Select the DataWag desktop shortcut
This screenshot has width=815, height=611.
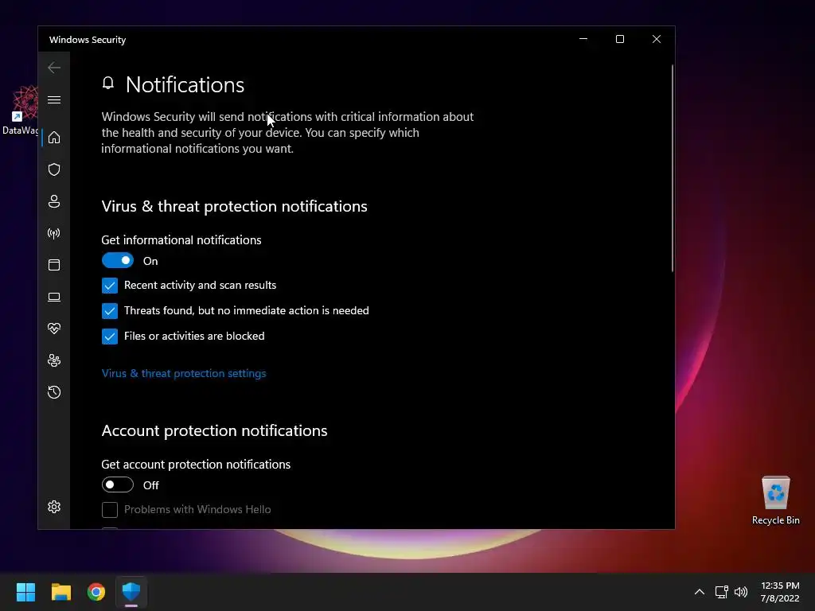point(20,110)
